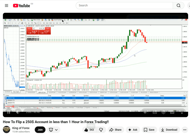190x135 pixels.
Task: Select draw trendline tool
Action: [19, 23]
